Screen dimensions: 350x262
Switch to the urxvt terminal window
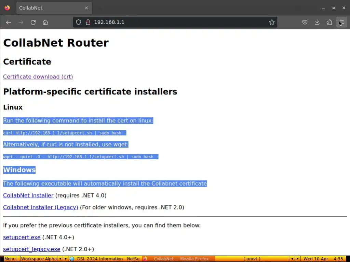pos(252,259)
